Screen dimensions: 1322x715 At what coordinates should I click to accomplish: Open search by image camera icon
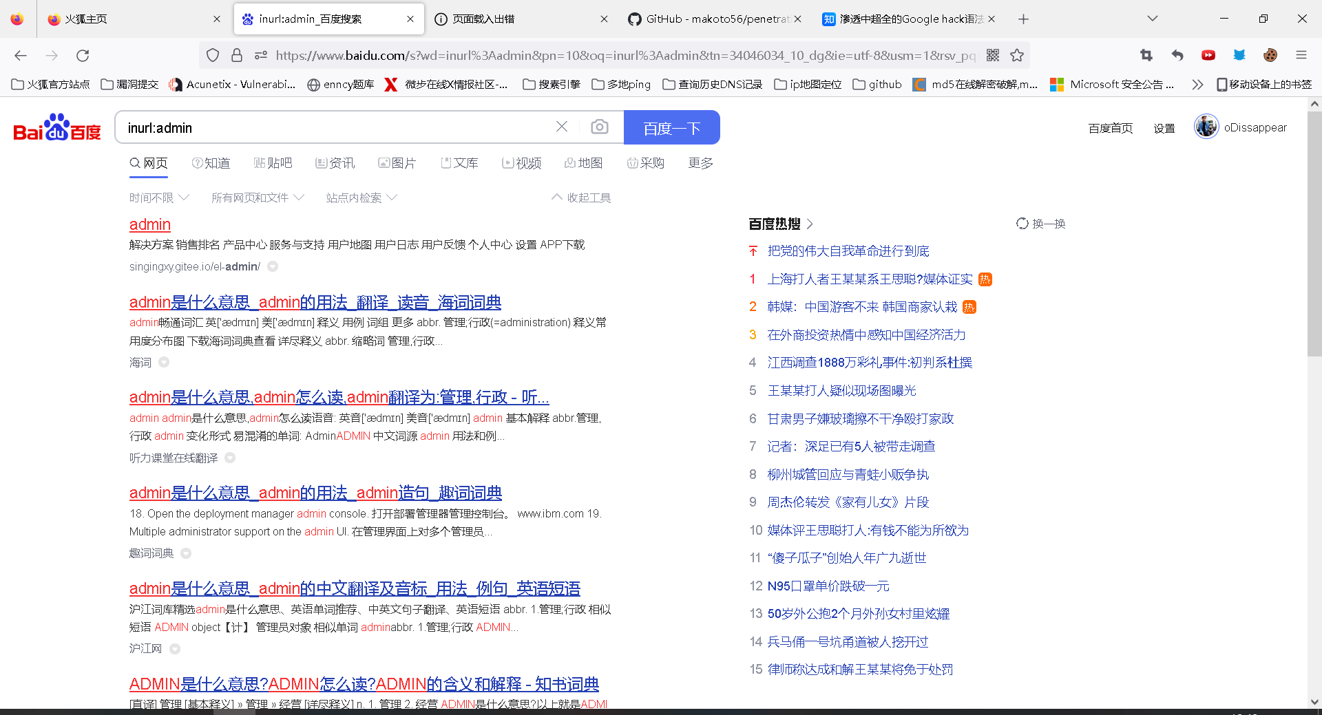point(600,127)
